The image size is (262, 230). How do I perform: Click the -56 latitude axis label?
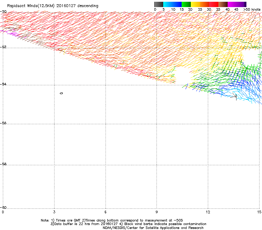[4, 123]
